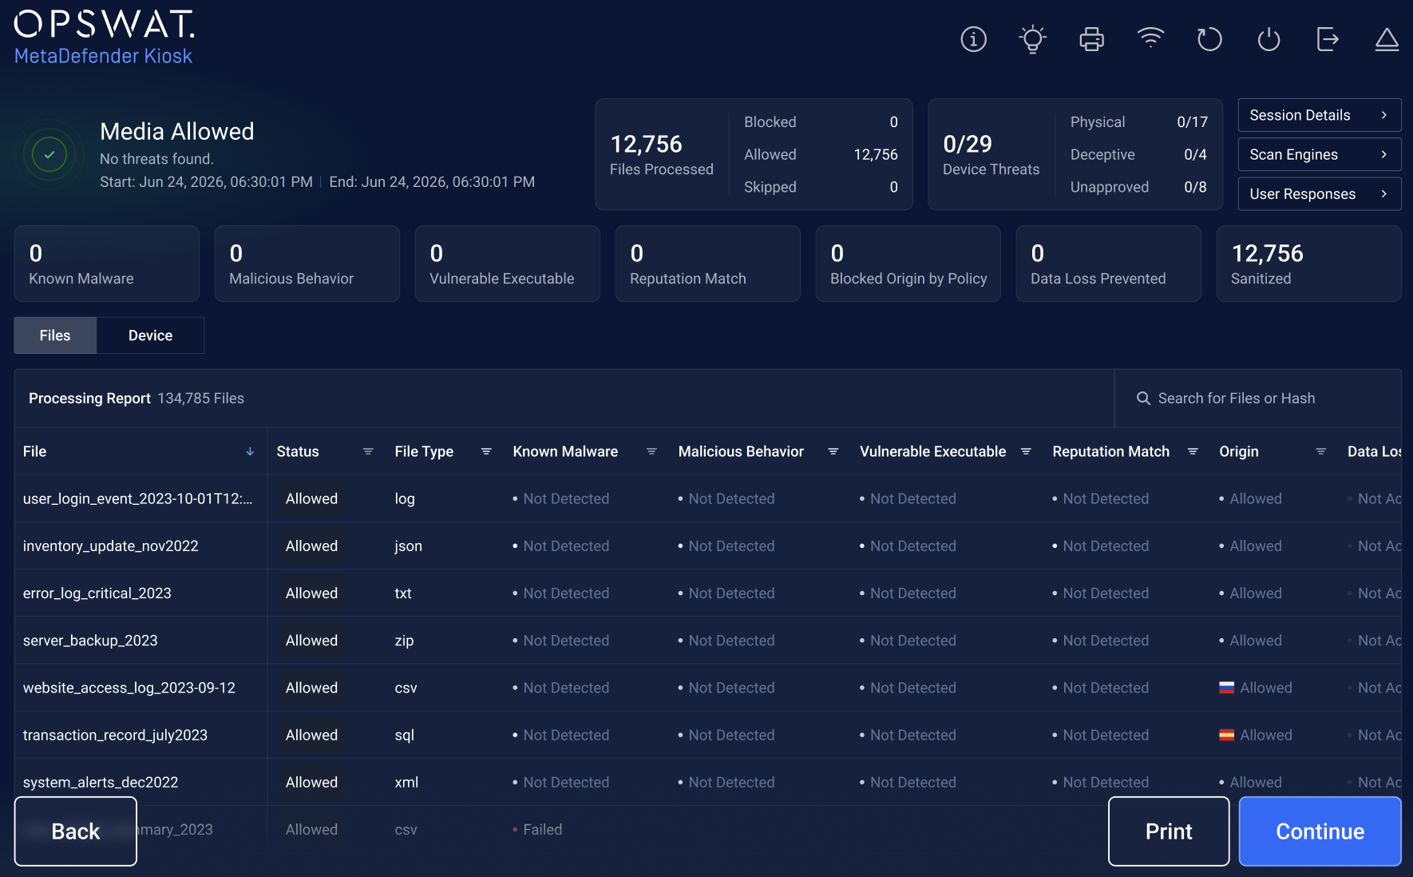Screen dimensions: 1413x877
Task: Select the Sanitized summary card
Action: click(x=1309, y=264)
